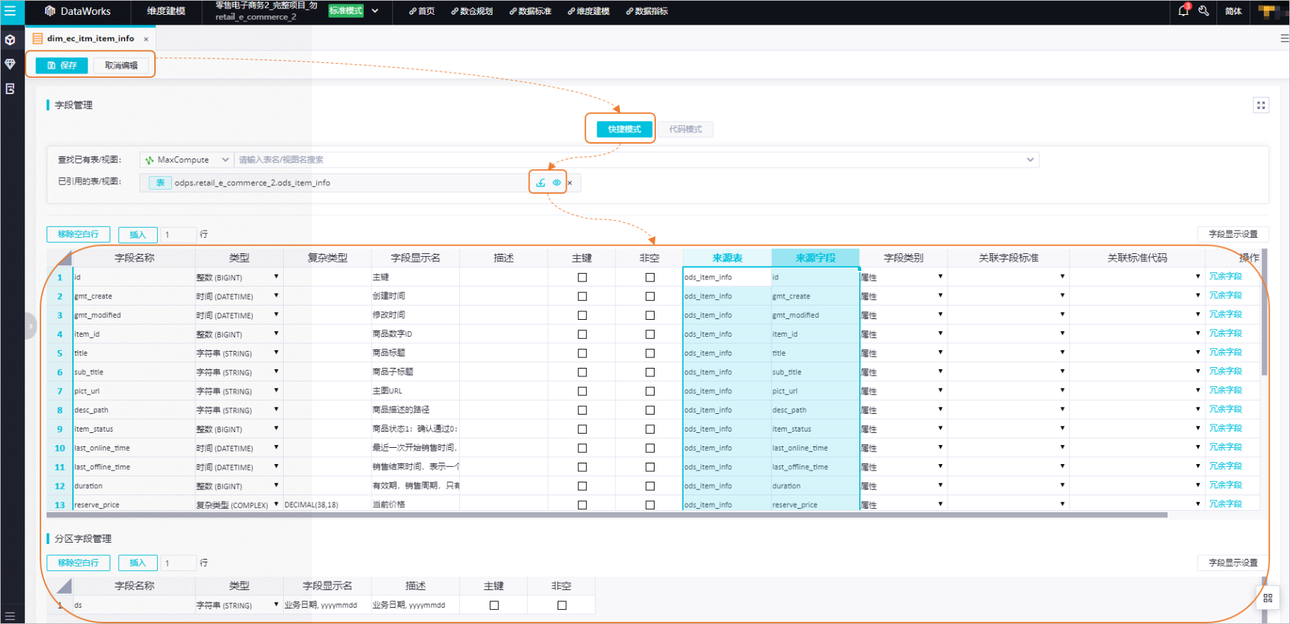Screen dimensions: 1290x624
Task: Select the dim_ec_itm_item_info tab
Action: [91, 39]
